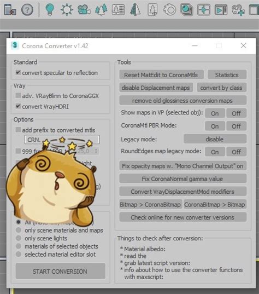Click the Corona Converter toolbar icon

click(10, 10)
